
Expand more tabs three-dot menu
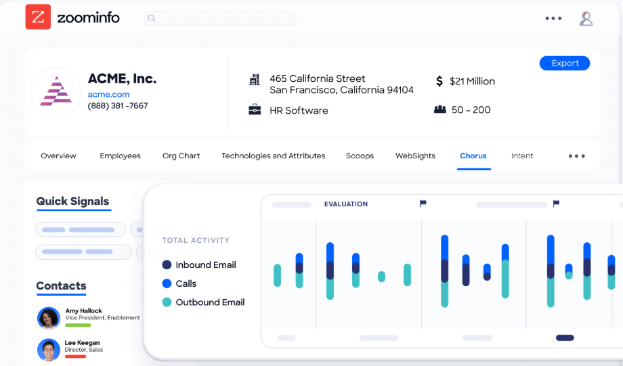576,156
